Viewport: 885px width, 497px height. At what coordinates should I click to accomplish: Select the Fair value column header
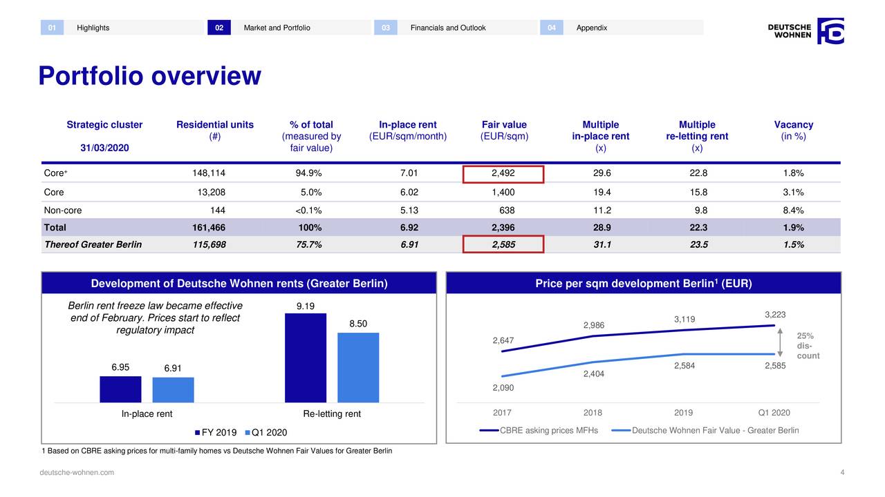pos(504,130)
